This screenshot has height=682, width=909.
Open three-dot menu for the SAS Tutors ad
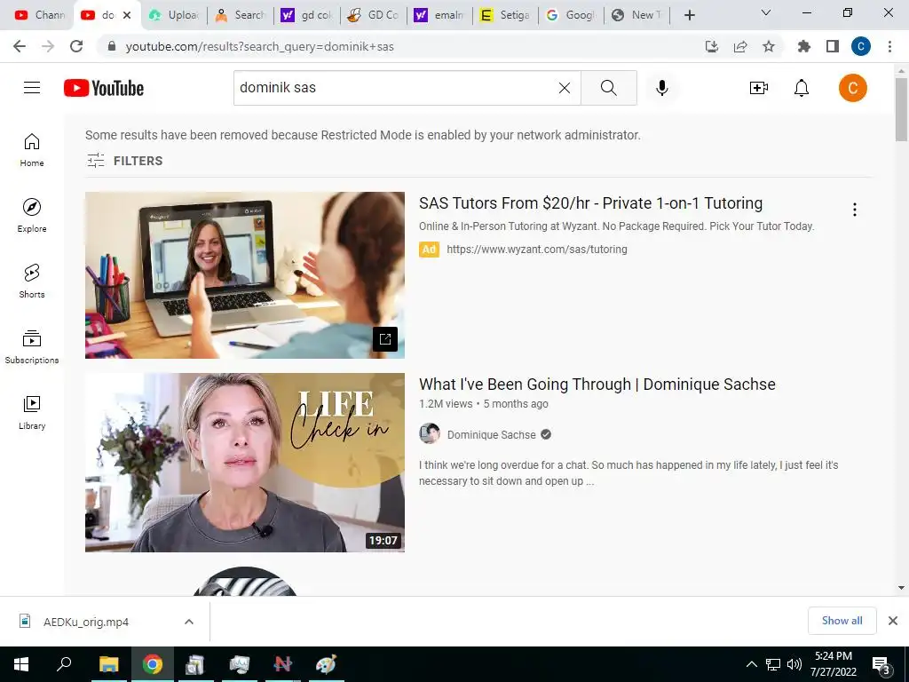[x=855, y=210]
